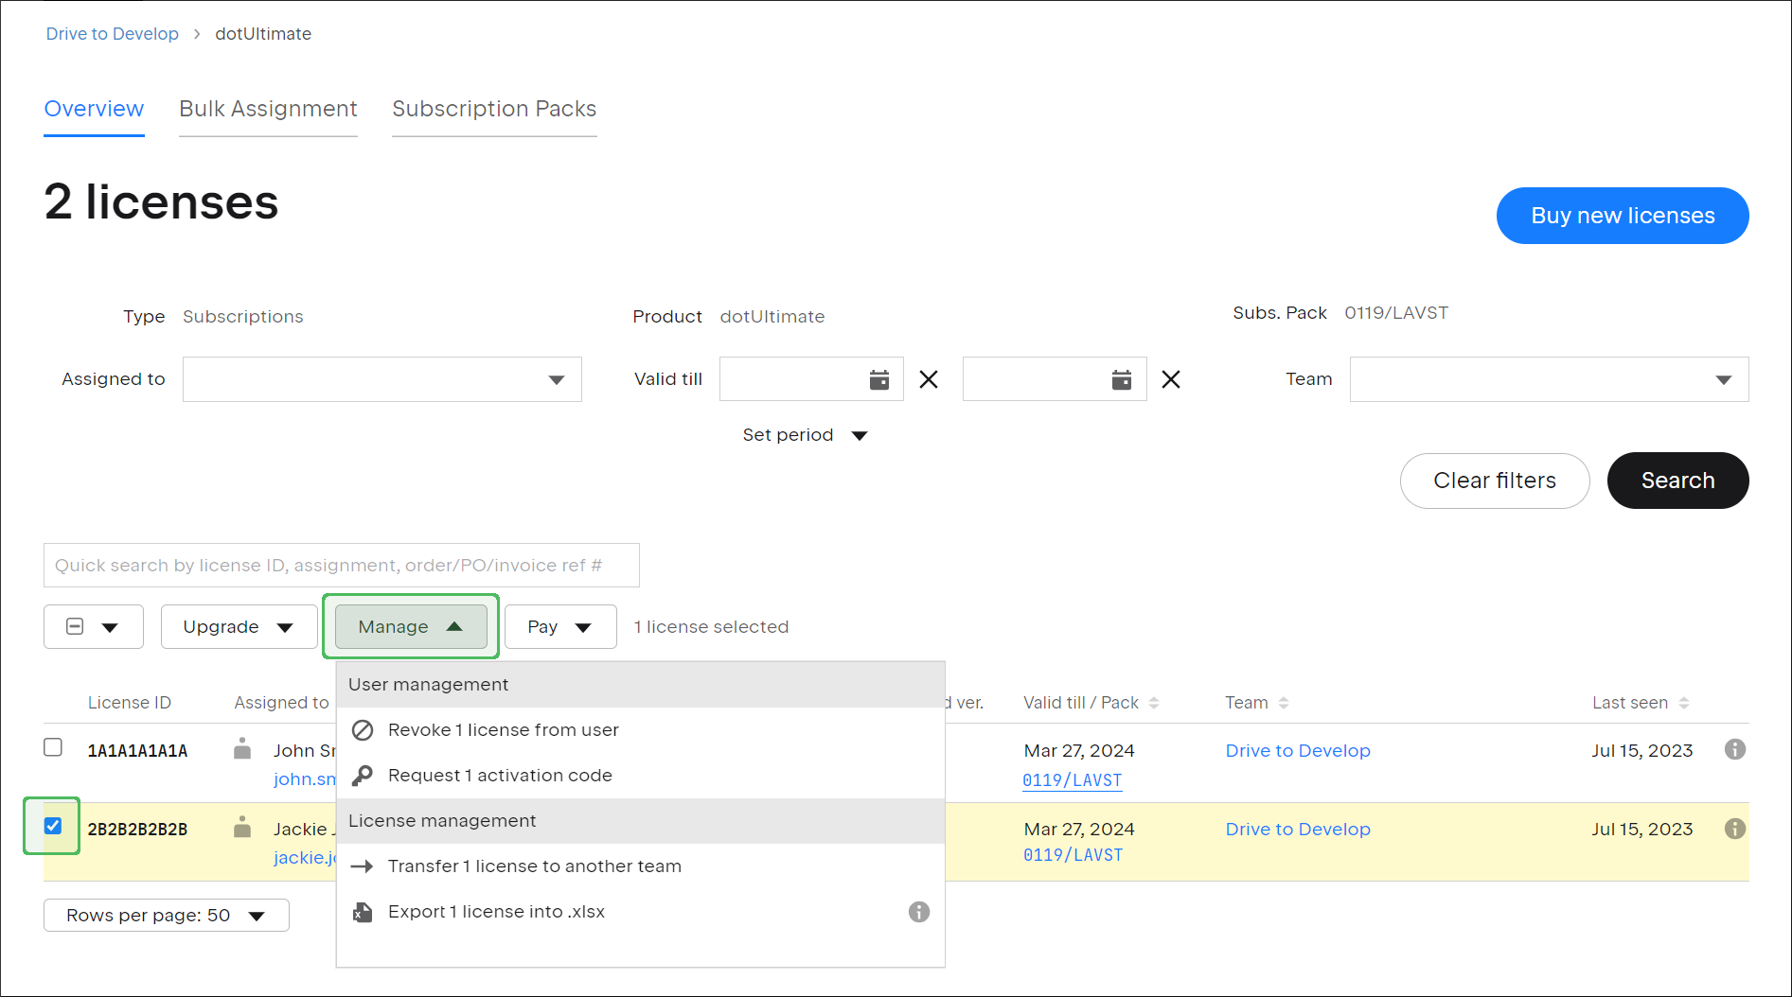Click the dotUltimate breadcrumb text
This screenshot has width=1792, height=997.
(x=263, y=34)
